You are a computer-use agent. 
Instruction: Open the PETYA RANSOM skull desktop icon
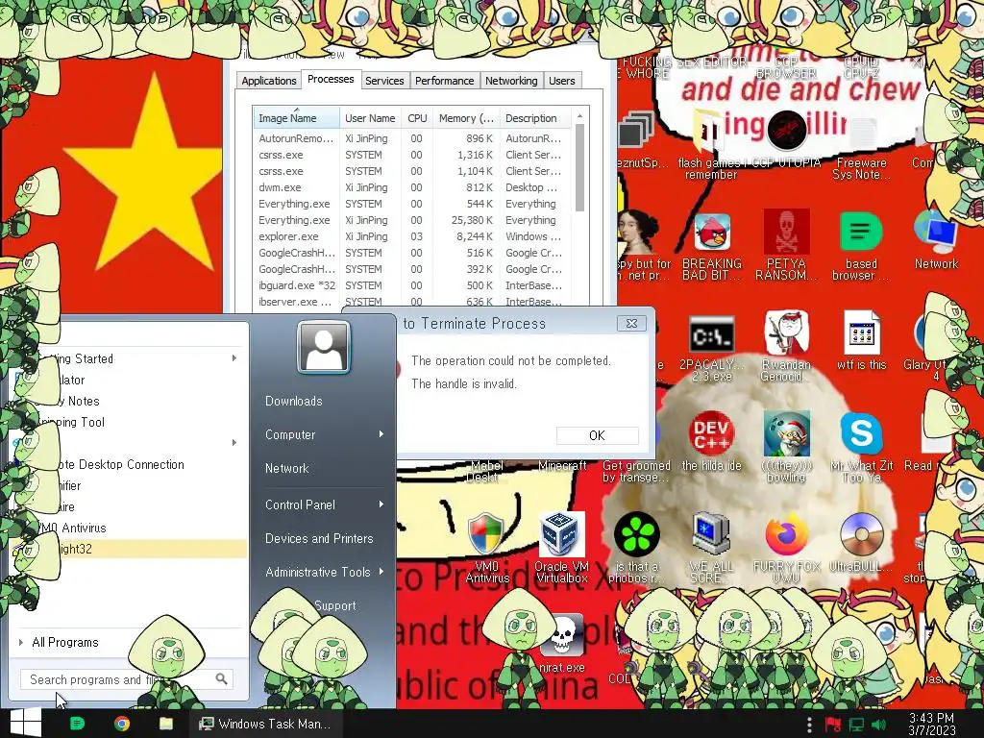click(x=786, y=233)
